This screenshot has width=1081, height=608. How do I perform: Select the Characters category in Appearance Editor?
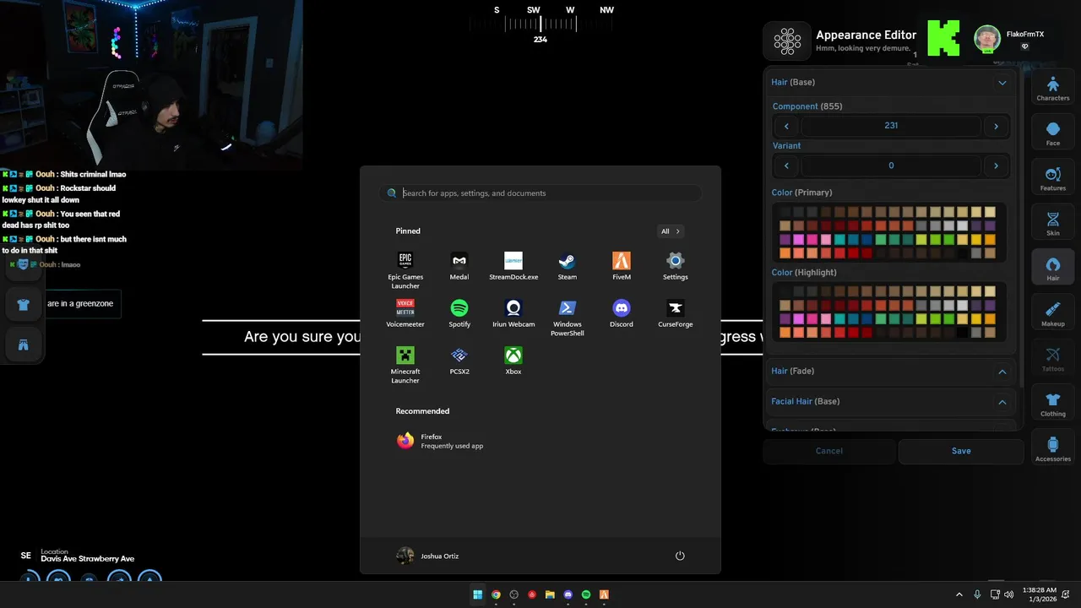(1053, 86)
